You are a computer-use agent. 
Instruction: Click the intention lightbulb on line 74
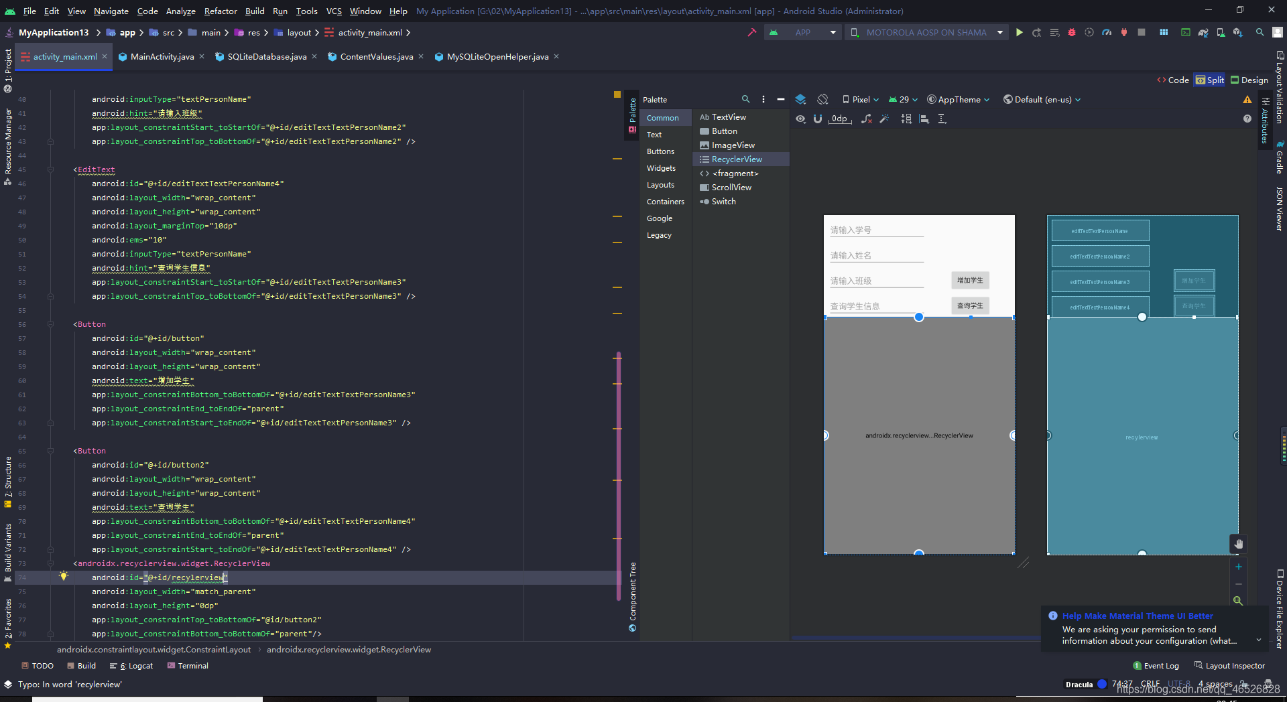(64, 576)
